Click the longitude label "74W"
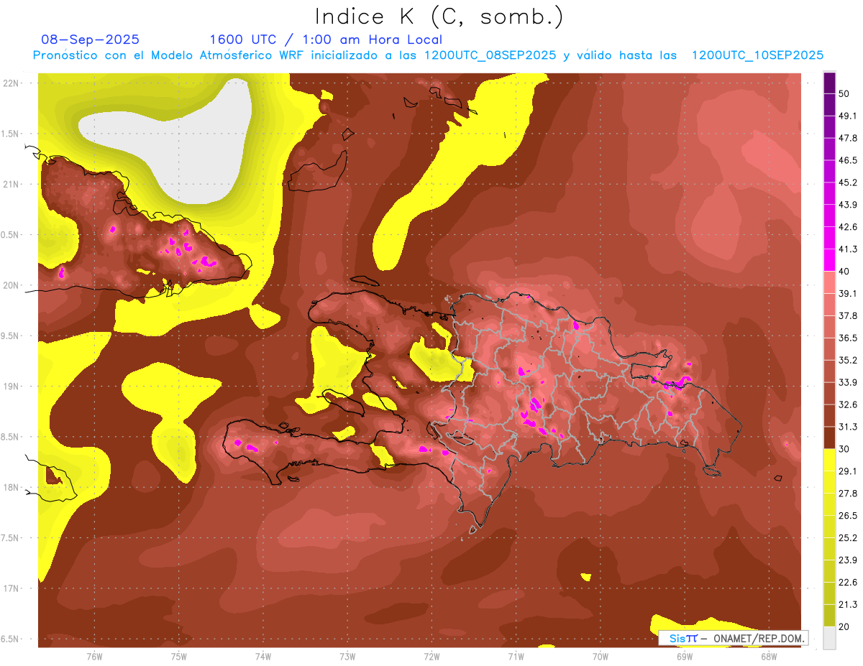 [x=262, y=656]
